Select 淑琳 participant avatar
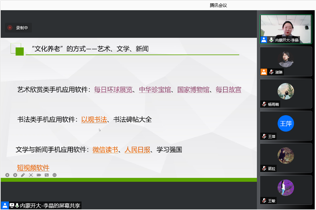The width and height of the screenshot is (316, 210). (x=286, y=59)
